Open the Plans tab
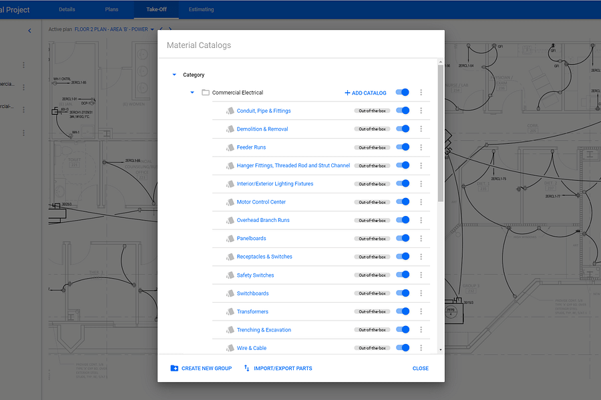This screenshot has width=601, height=400. tap(112, 9)
